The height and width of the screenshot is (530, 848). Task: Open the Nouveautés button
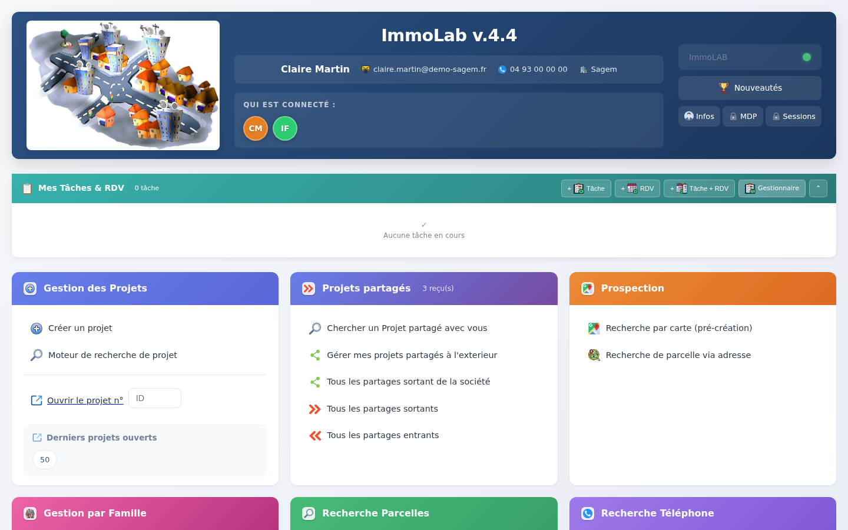pos(750,88)
